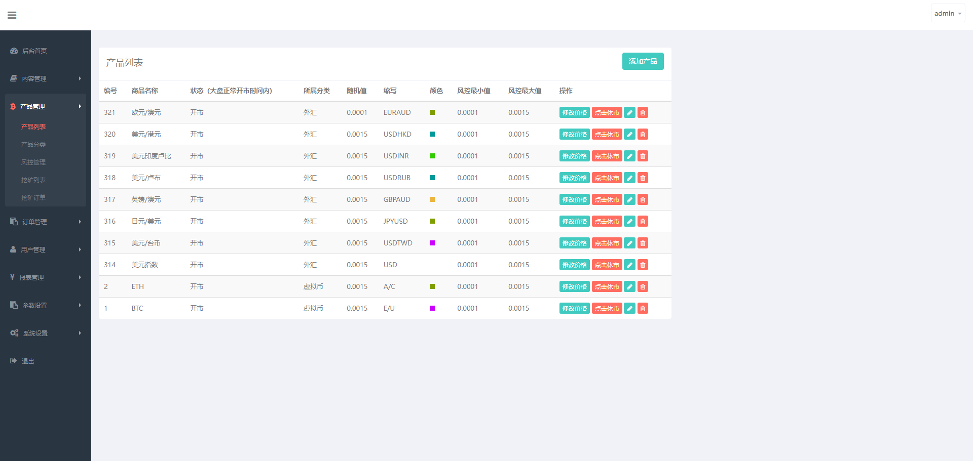Screen dimensions: 973x461
Task: Select the 产品列表 submenu item
Action: point(33,127)
